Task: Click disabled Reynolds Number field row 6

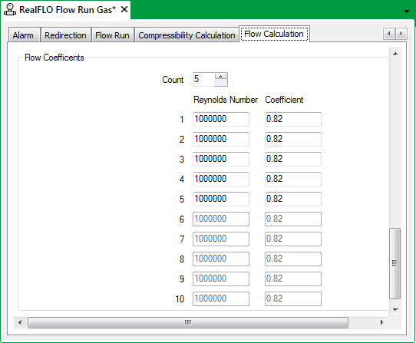Action: (x=221, y=219)
